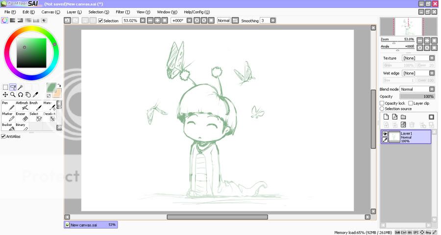Select the Eyedropper color picker tool
Image resolution: width=441 pixels, height=235 pixels.
tap(35, 94)
